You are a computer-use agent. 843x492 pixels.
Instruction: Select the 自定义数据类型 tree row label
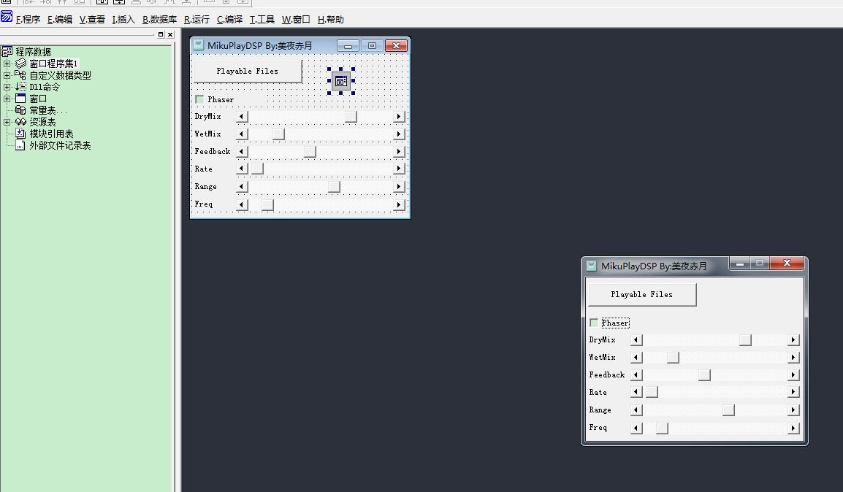tap(60, 75)
